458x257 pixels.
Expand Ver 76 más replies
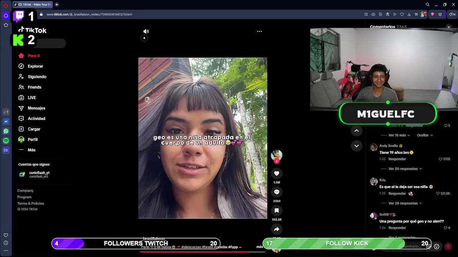399,135
